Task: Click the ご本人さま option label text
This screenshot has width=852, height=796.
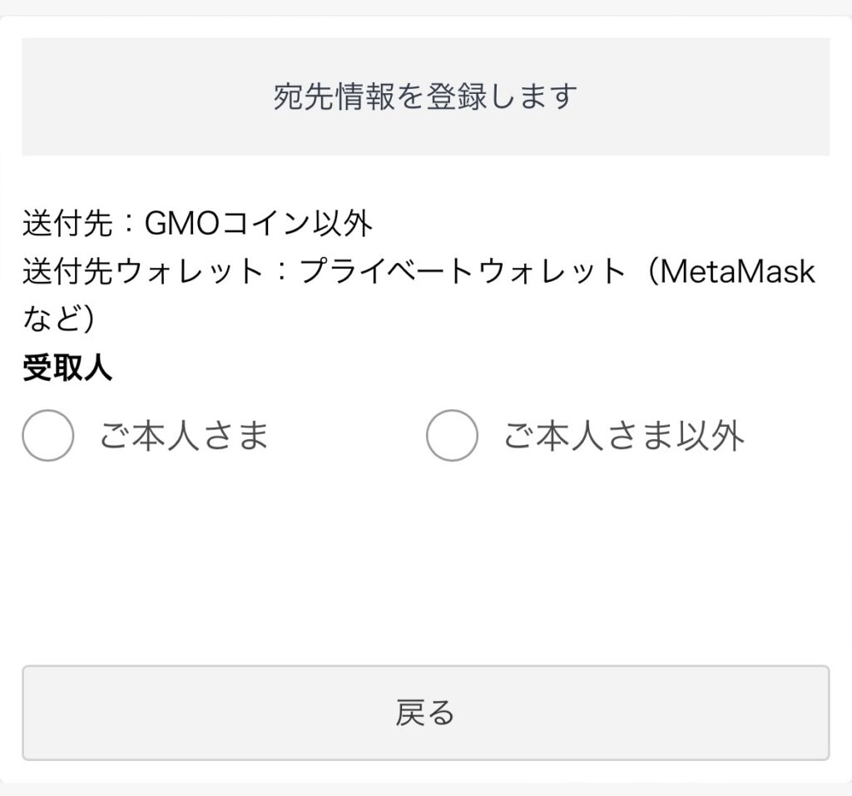Action: (184, 436)
